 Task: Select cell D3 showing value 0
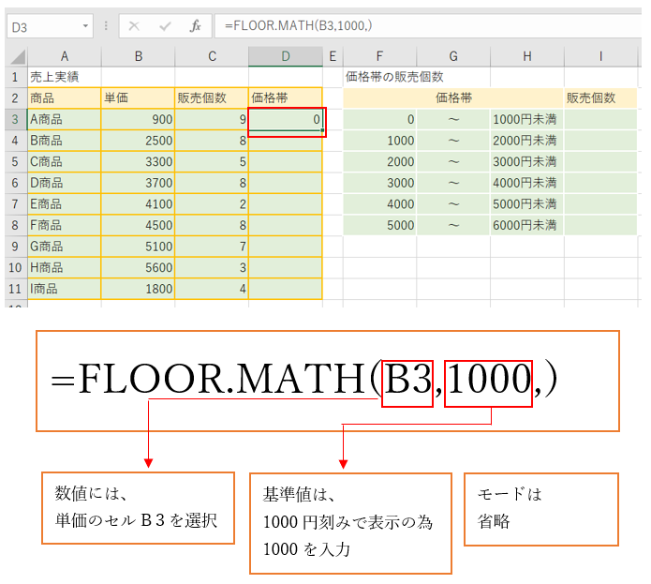pos(286,119)
